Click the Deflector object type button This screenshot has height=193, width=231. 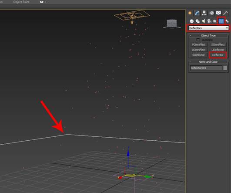(x=218, y=55)
